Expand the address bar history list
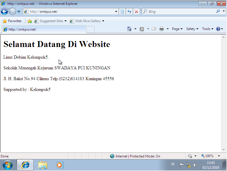 [115, 11]
